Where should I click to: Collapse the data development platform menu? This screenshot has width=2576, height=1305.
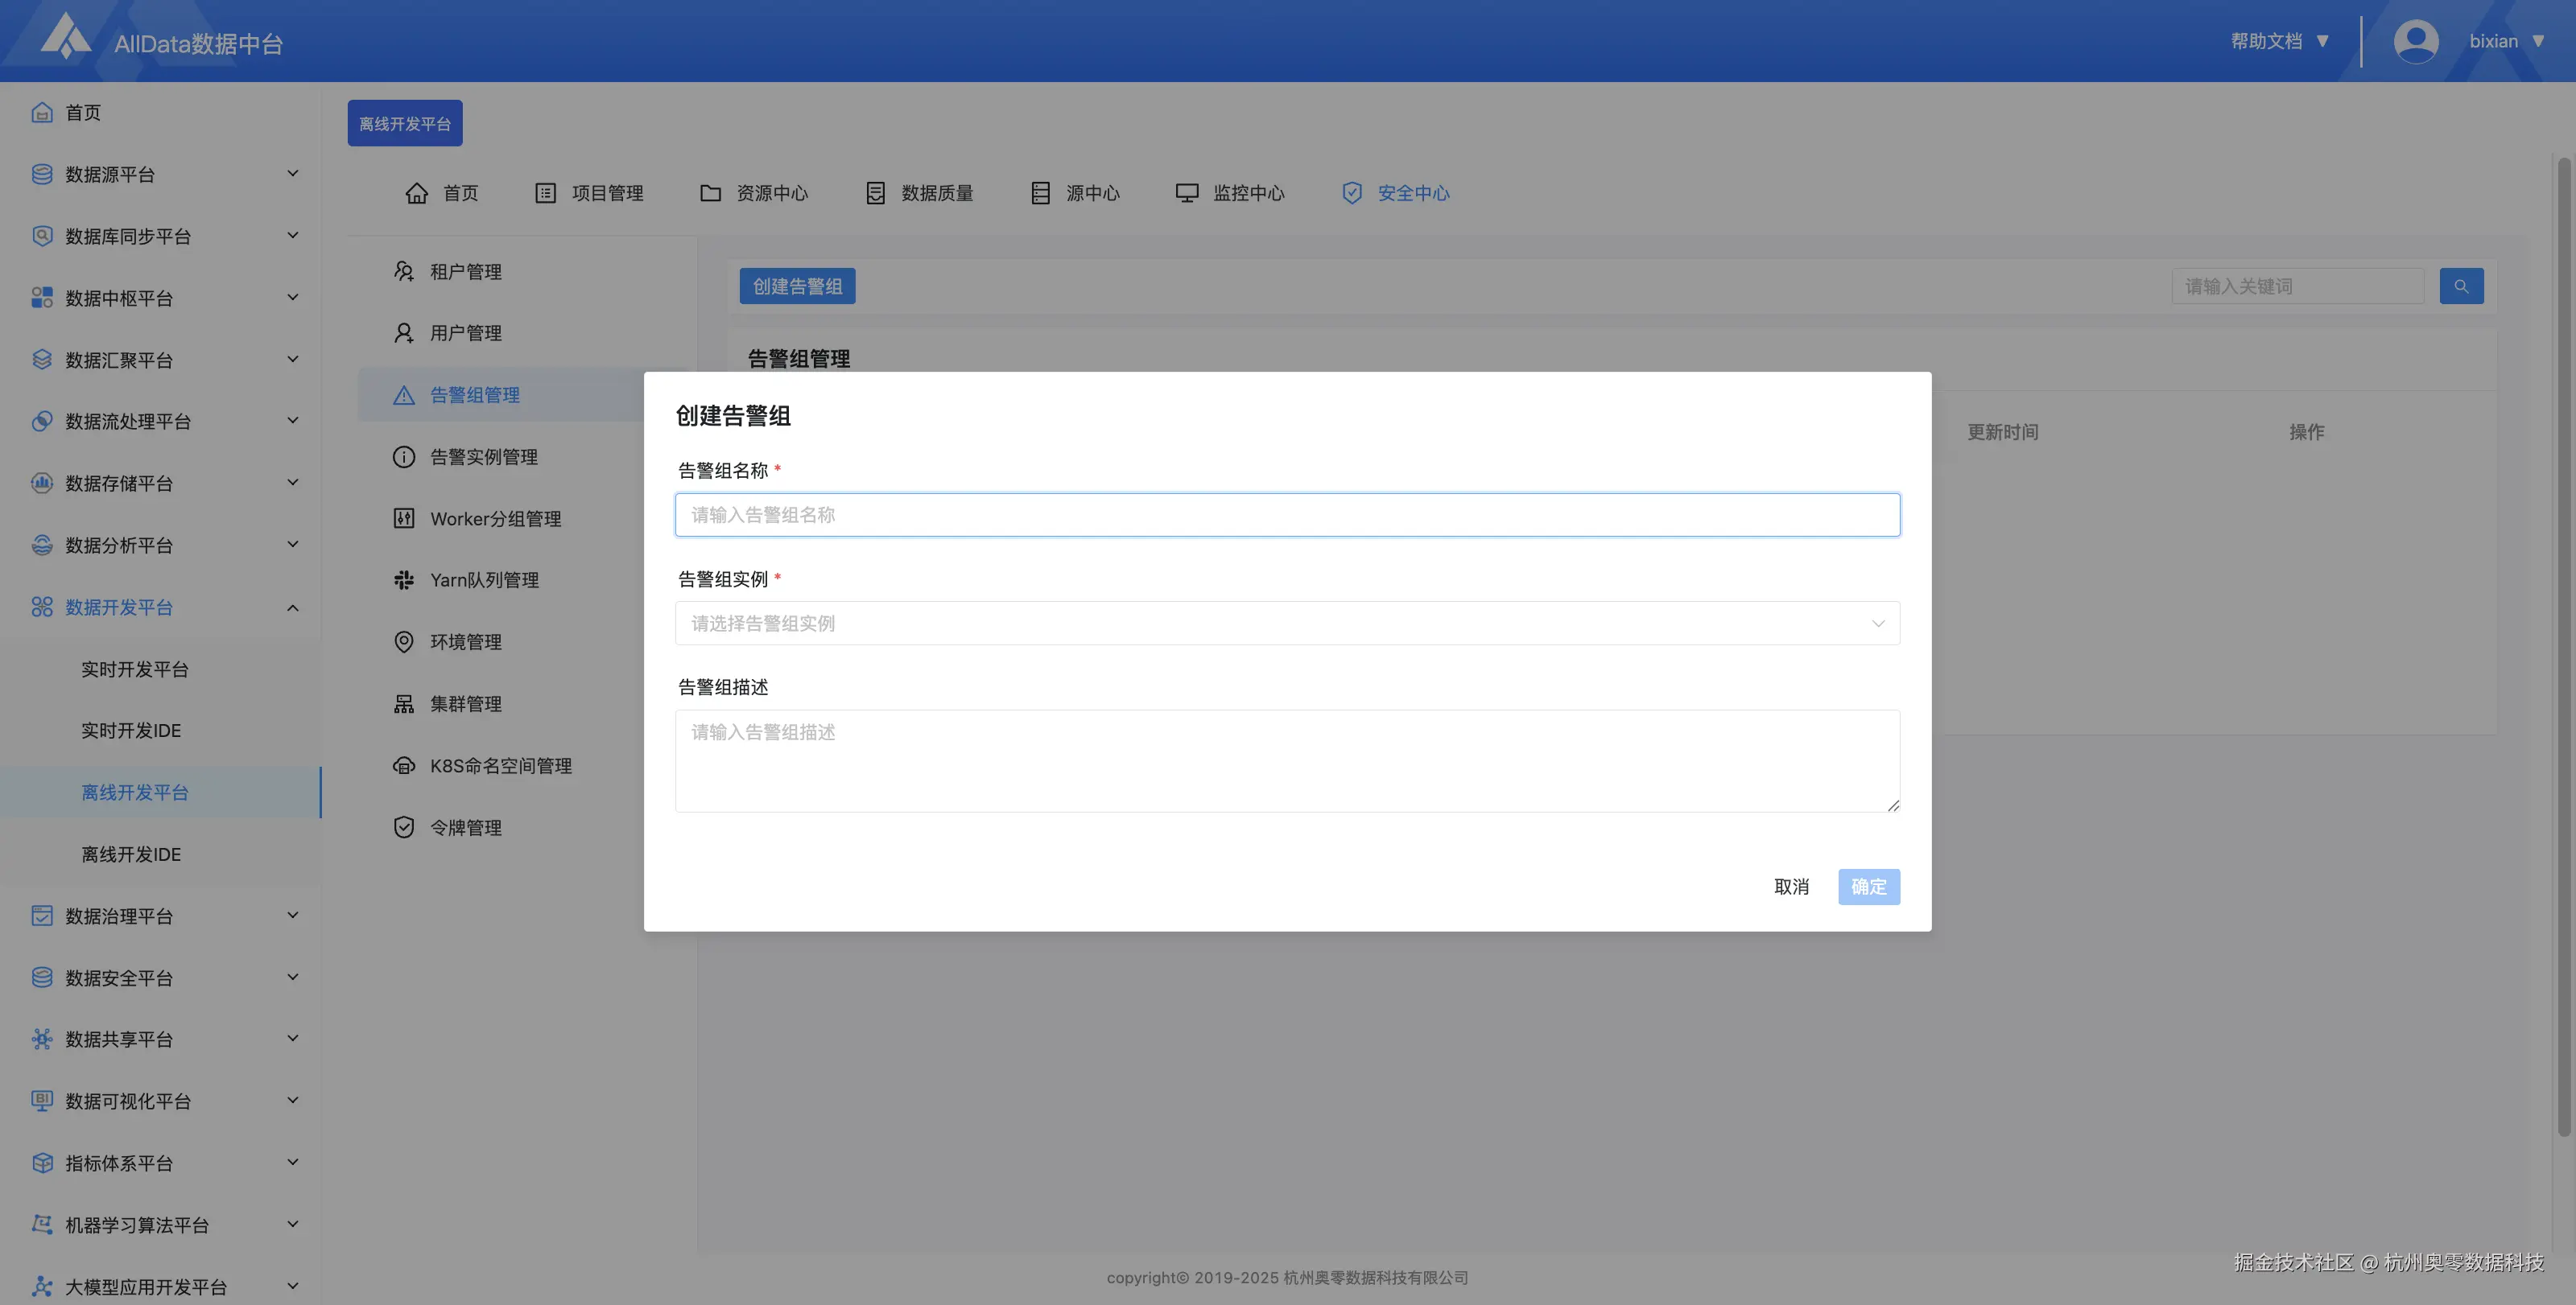pyautogui.click(x=292, y=607)
